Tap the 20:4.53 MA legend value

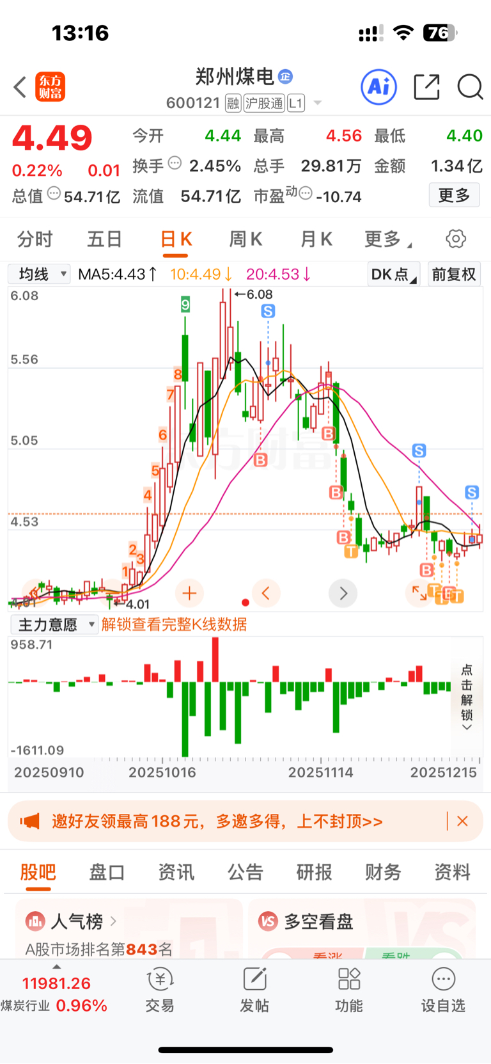[279, 274]
